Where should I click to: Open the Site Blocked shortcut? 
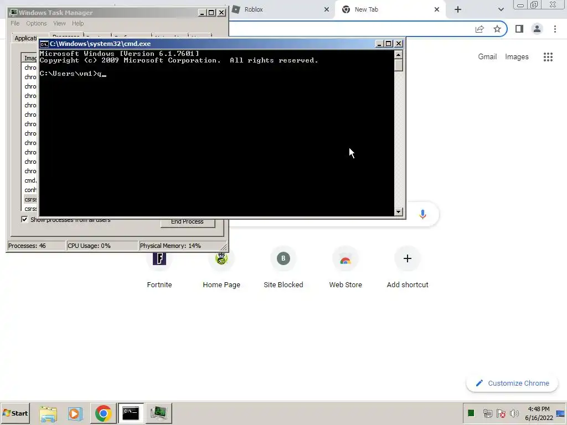[x=283, y=267]
